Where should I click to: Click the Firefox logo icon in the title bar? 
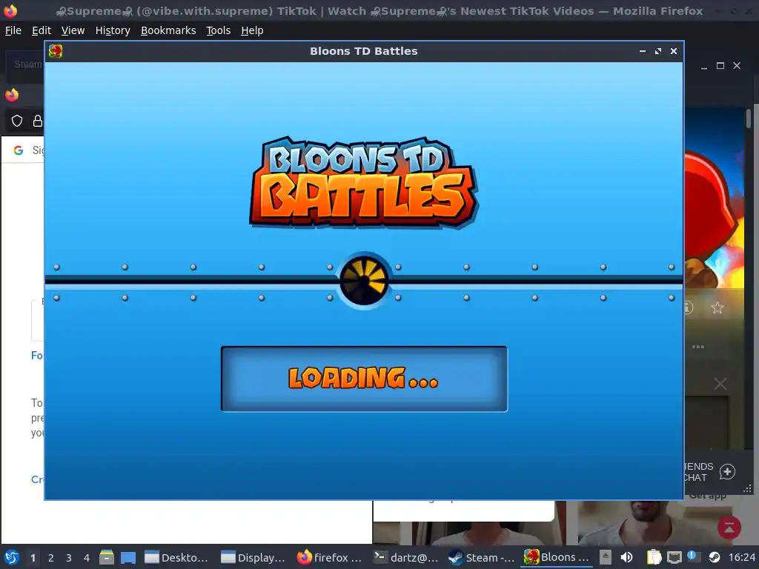10,10
